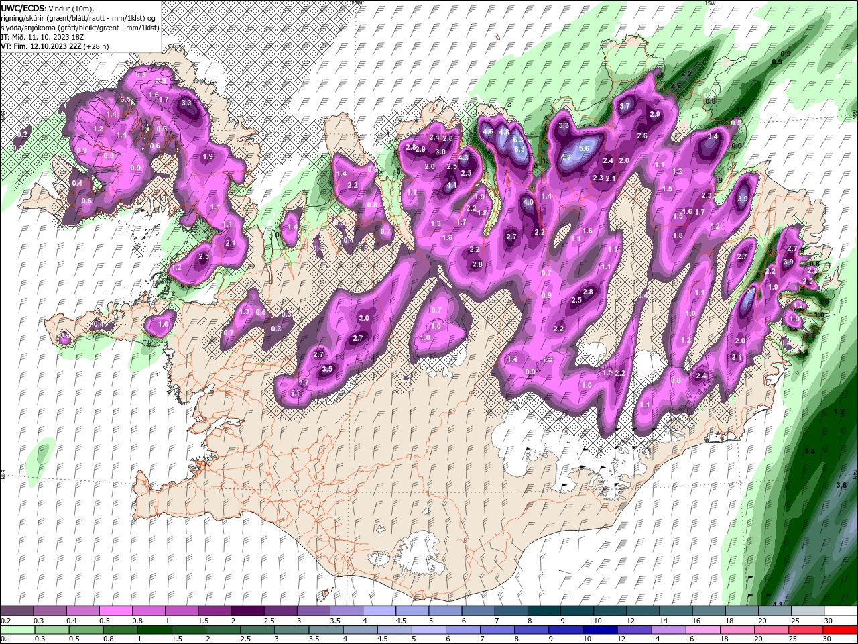This screenshot has height=644, width=858.
Task: Click the 'IT: Mið. 11. 10. 2023 18Z' line
Action: 42,37
